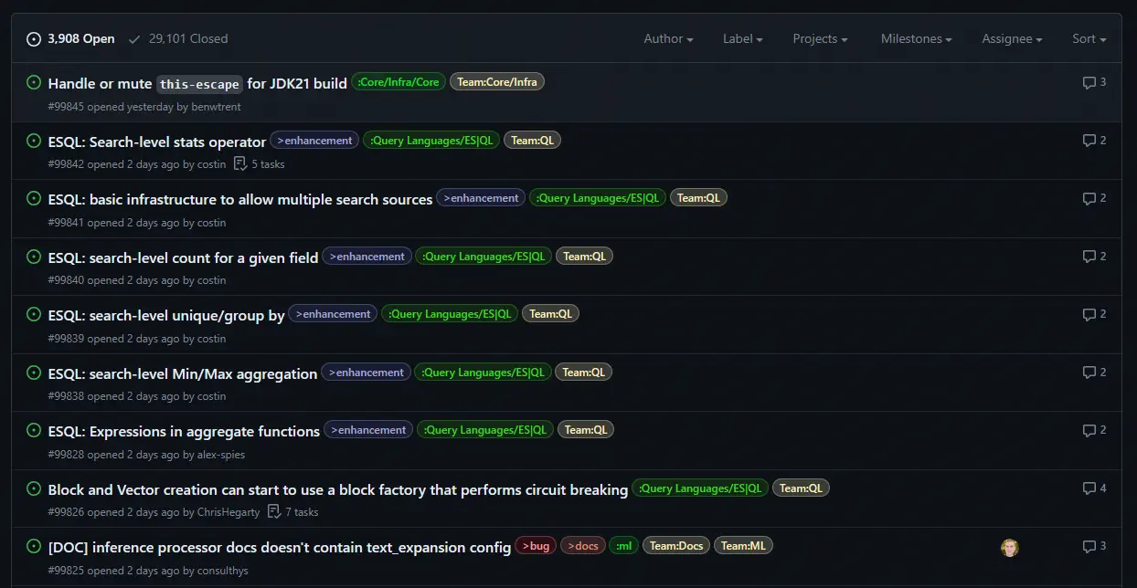Click the comment icon on the [DOC] inference processor issue
Image resolution: width=1137 pixels, height=588 pixels.
1089,546
